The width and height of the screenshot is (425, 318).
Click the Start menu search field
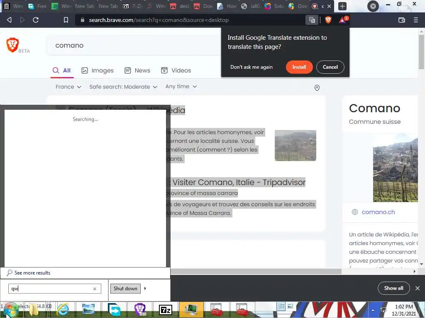click(54, 289)
